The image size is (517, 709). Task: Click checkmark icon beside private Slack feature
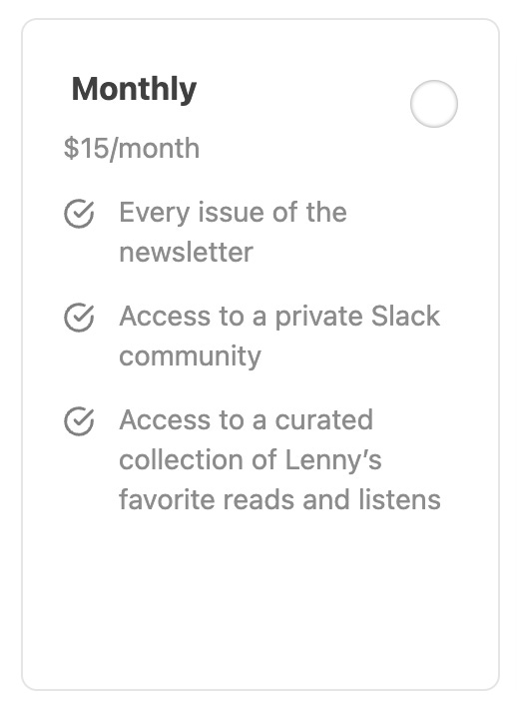pyautogui.click(x=79, y=317)
